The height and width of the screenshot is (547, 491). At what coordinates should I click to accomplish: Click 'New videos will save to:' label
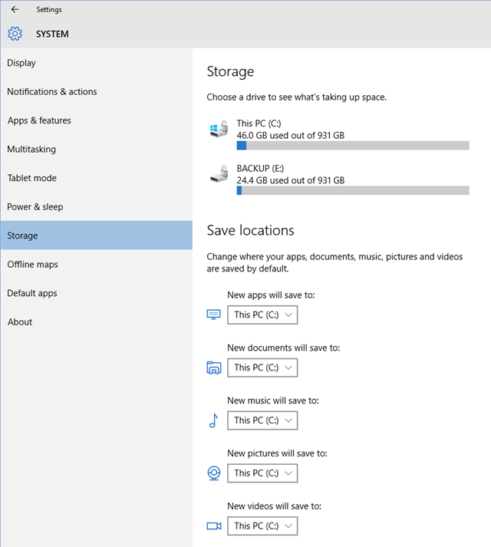(x=275, y=506)
